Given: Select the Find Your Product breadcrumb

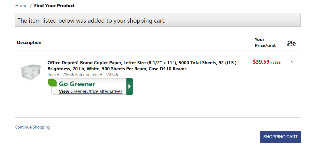Looking at the screenshot, I should (x=54, y=6).
